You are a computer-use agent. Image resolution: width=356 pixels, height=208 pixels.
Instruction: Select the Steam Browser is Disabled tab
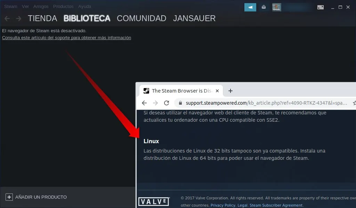click(181, 91)
